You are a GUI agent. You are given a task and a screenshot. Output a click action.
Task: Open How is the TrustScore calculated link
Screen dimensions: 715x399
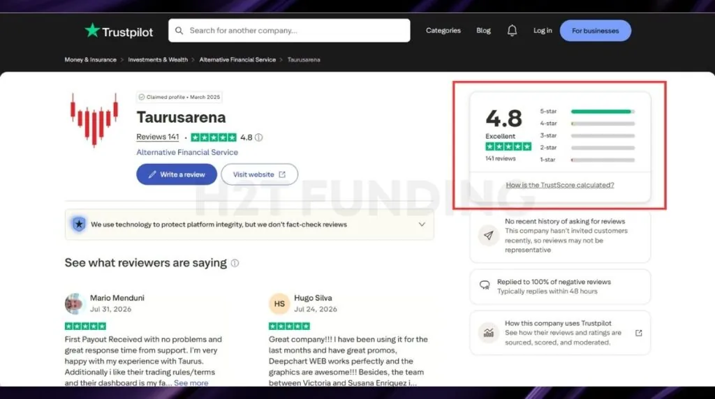(x=560, y=185)
